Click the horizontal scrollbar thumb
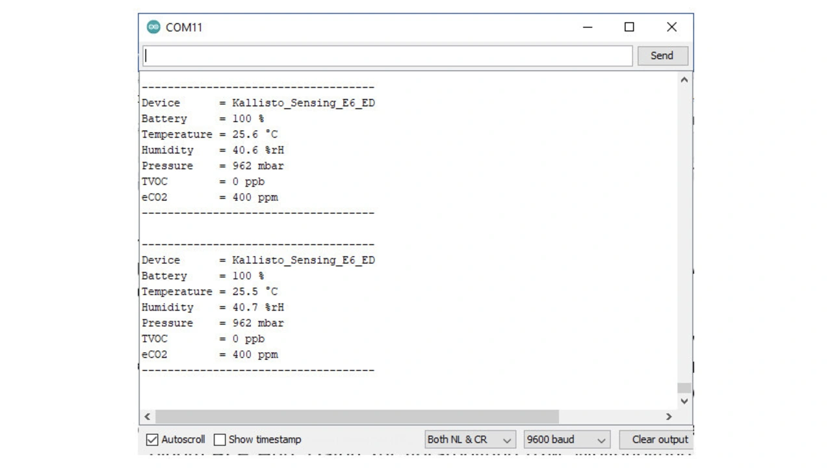Image resolution: width=832 pixels, height=468 pixels. click(x=356, y=417)
